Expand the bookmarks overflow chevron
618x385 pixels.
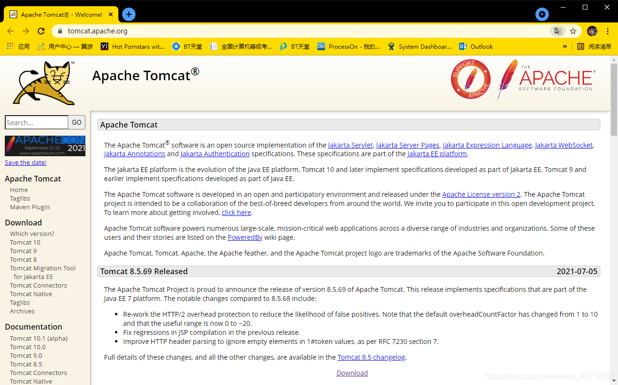coord(565,46)
